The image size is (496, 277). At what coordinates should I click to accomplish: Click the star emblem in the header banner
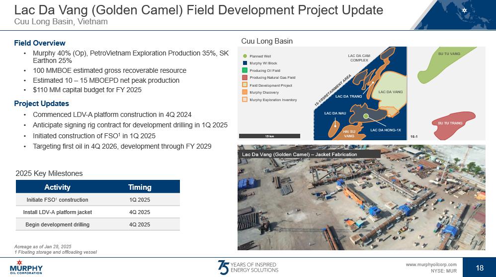(x=464, y=10)
